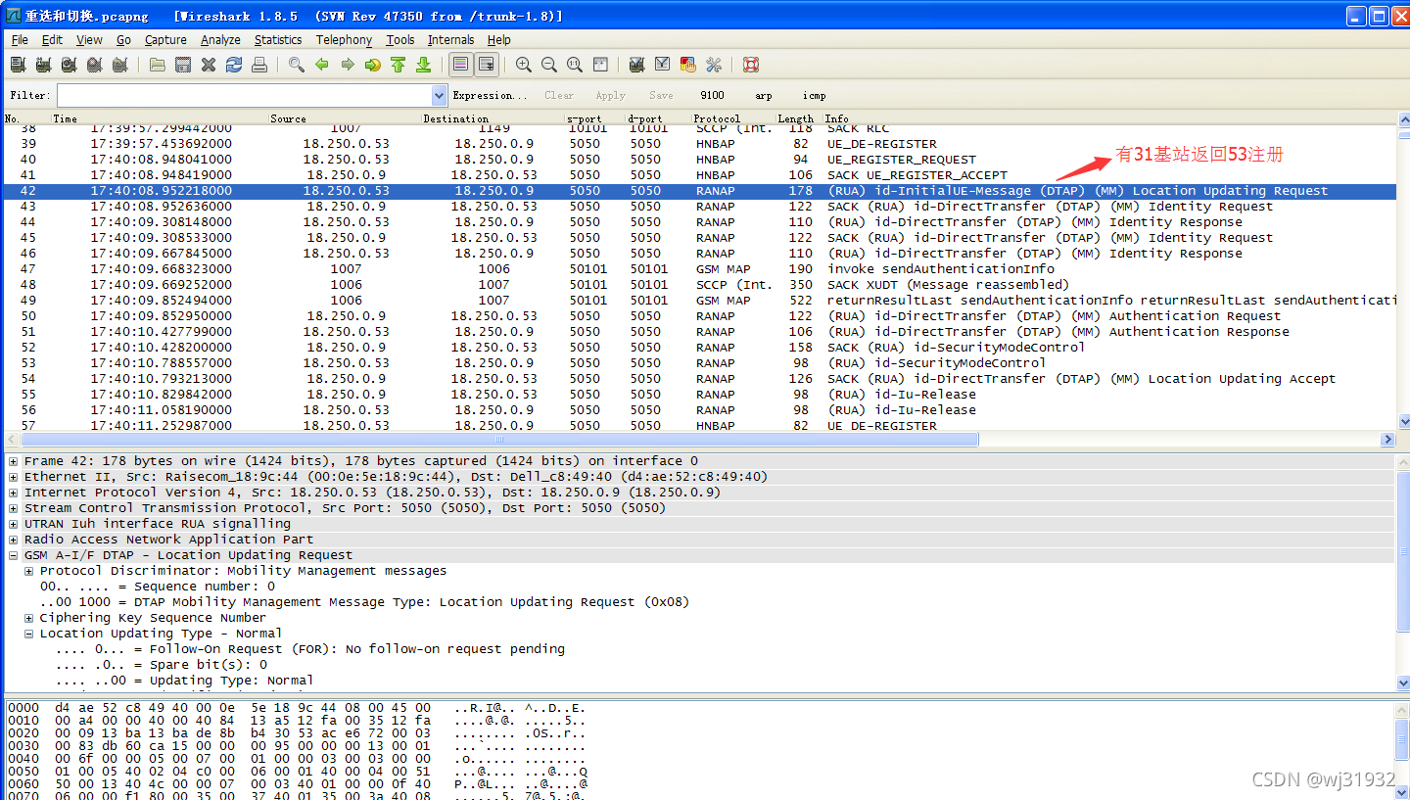Jump to the first packet

pyautogui.click(x=399, y=65)
